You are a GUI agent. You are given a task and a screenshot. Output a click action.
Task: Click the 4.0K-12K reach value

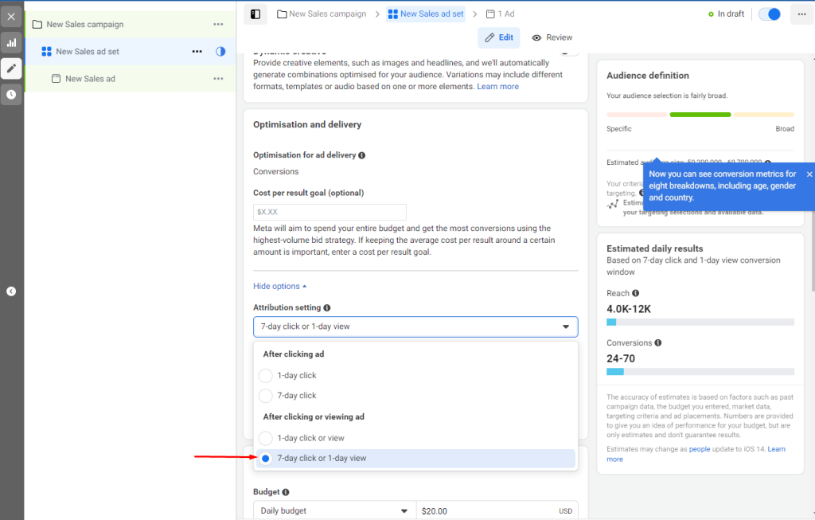[x=629, y=309]
